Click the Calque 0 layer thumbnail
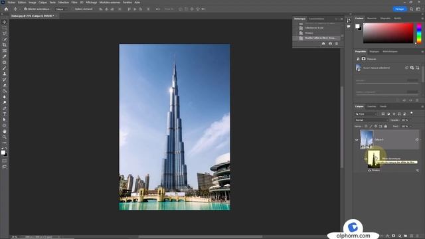 point(367,139)
